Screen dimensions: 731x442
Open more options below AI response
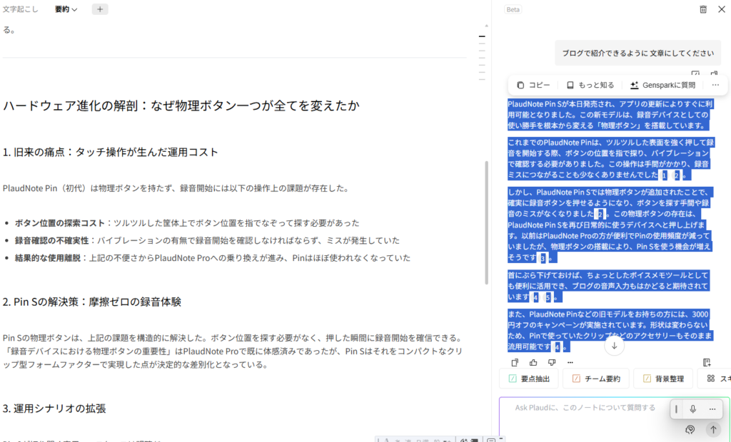point(570,363)
